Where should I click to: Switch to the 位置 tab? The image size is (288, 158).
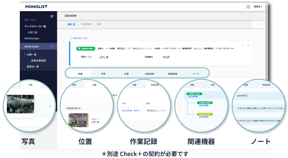click(126, 74)
